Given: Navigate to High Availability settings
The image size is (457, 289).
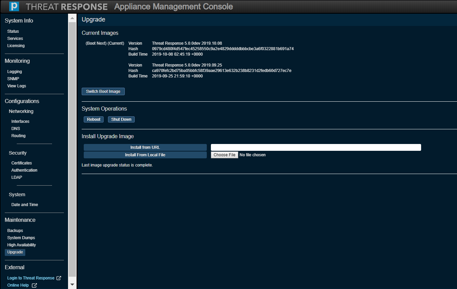Looking at the screenshot, I should (x=22, y=245).
